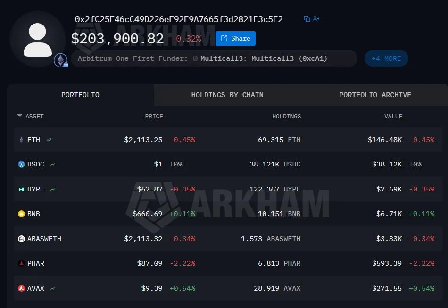Screen dimensions: 448x308
Task: Expand the +4 MORE tags button
Action: coord(386,58)
